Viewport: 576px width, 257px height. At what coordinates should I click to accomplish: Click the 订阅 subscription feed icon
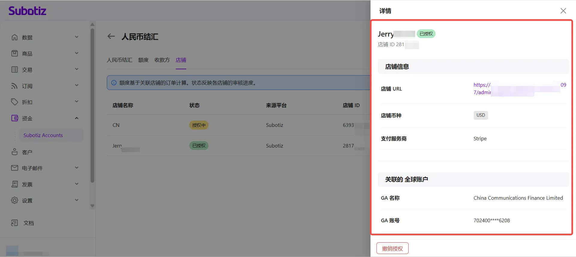point(14,86)
